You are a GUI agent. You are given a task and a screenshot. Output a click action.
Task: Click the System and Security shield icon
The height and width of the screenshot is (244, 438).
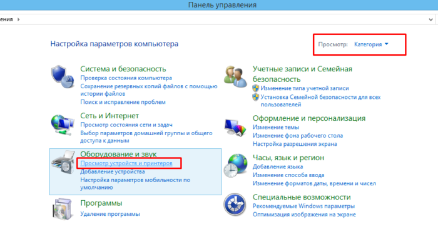point(63,77)
